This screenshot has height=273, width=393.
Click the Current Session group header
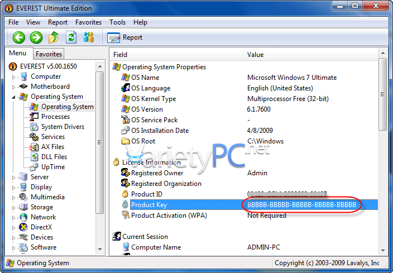140,236
